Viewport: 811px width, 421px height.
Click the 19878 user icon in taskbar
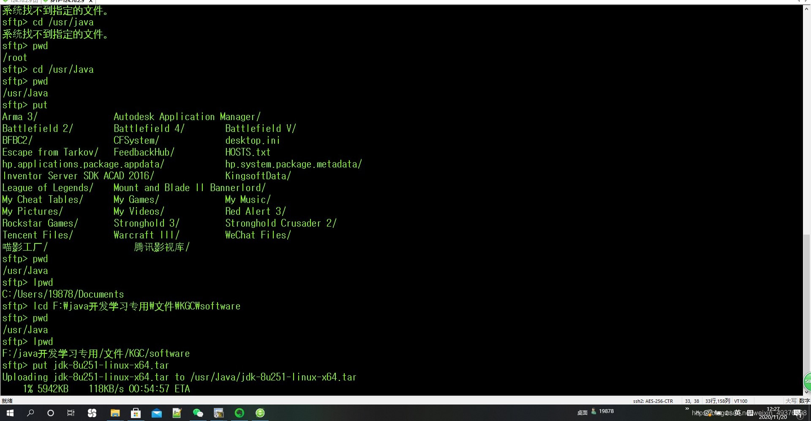(602, 411)
